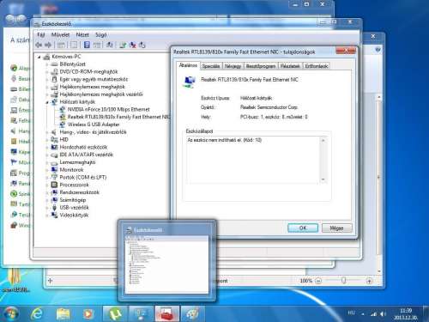Viewport: 429px width, 322px height.
Task: Switch to the Speciális tab
Action: click(211, 66)
